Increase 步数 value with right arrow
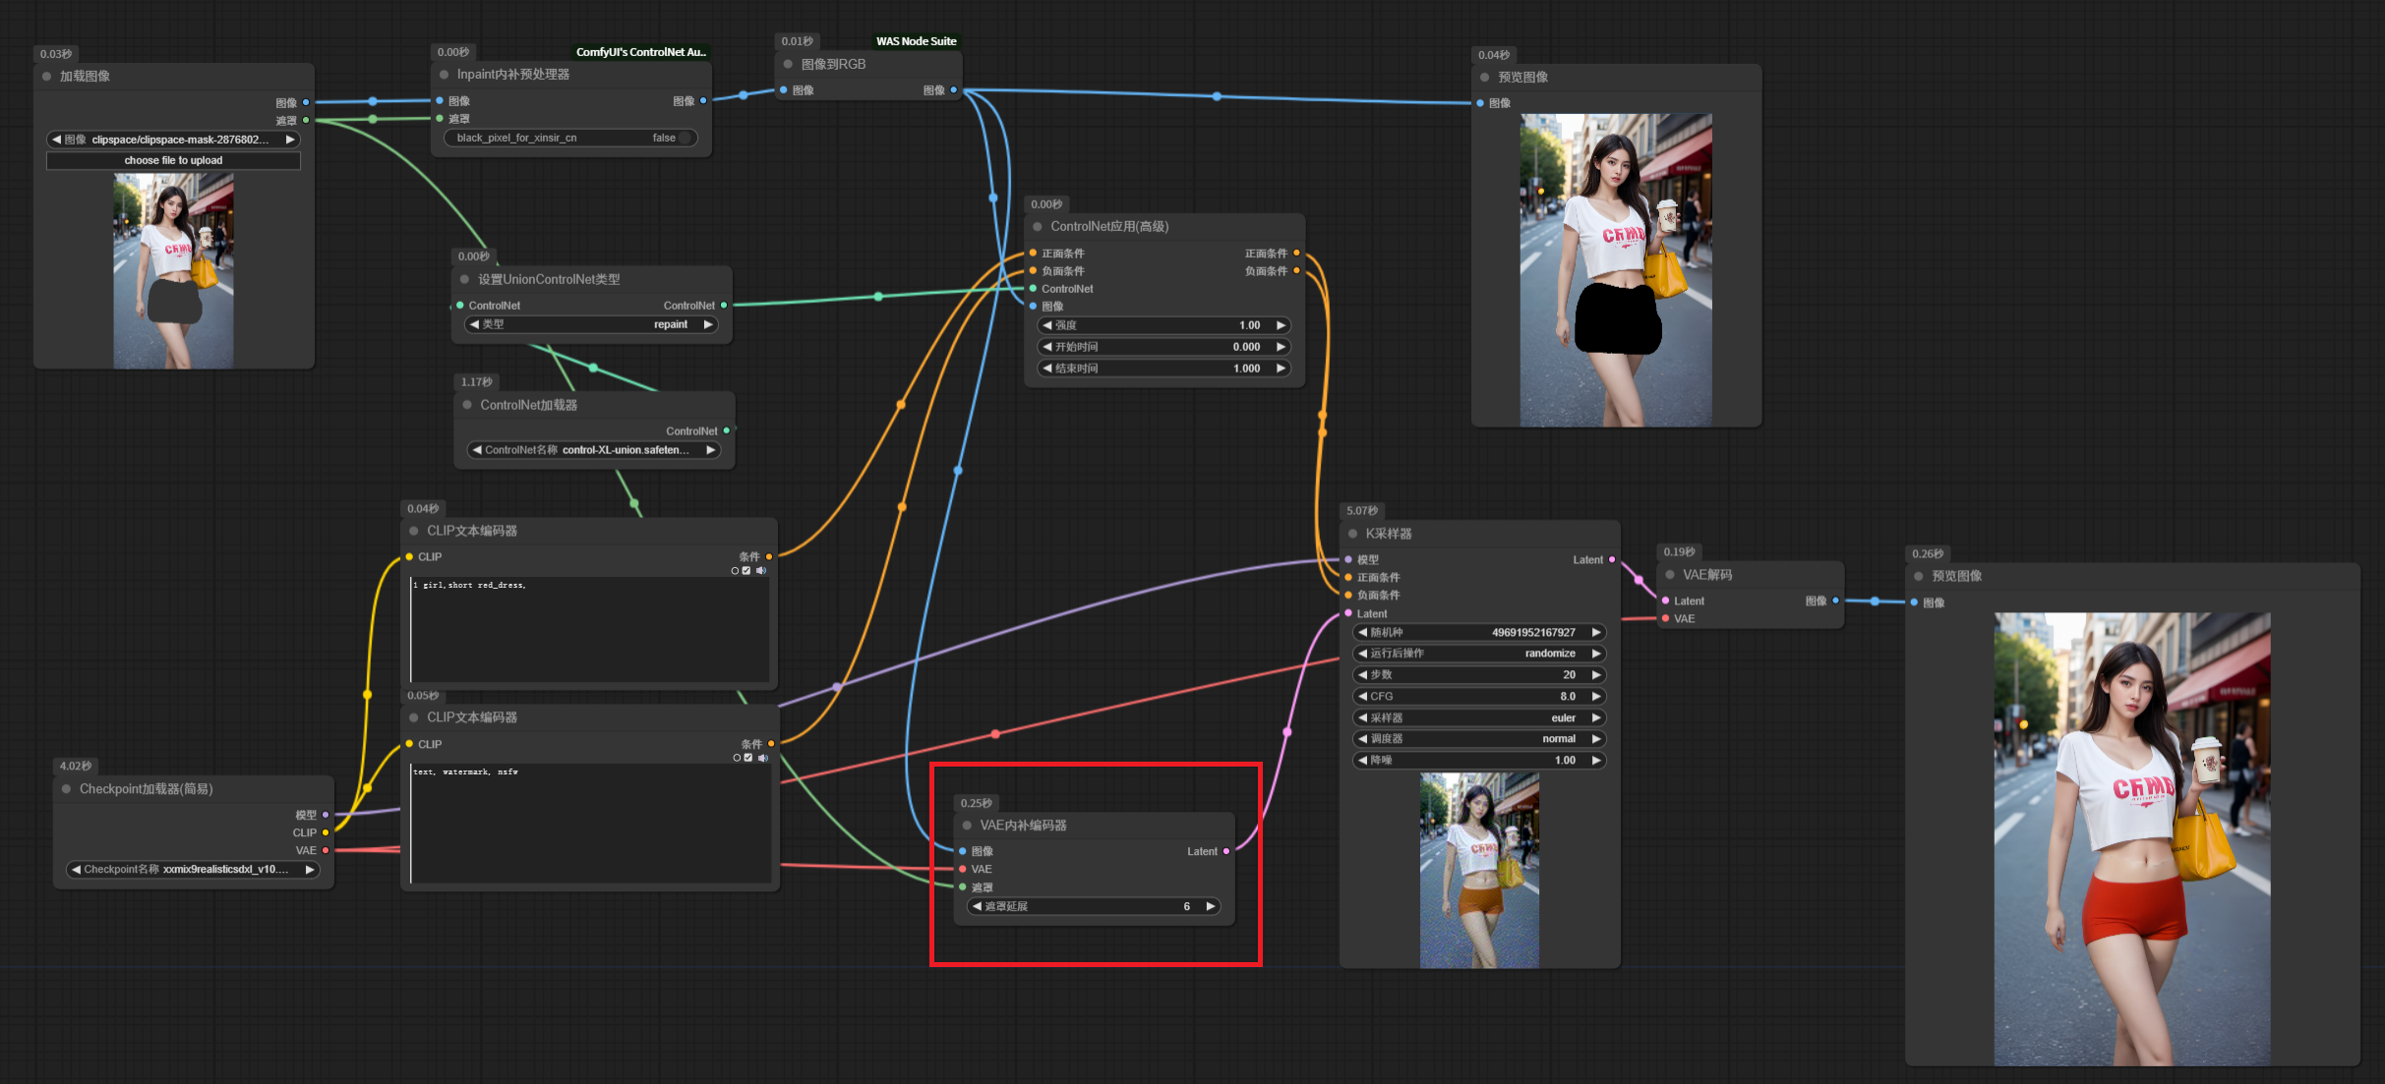 point(1596,675)
